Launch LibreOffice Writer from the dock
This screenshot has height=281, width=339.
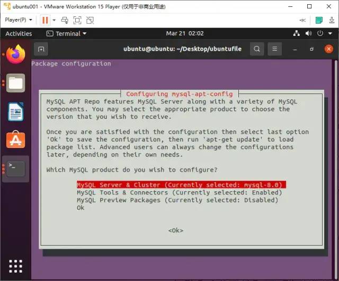click(15, 111)
